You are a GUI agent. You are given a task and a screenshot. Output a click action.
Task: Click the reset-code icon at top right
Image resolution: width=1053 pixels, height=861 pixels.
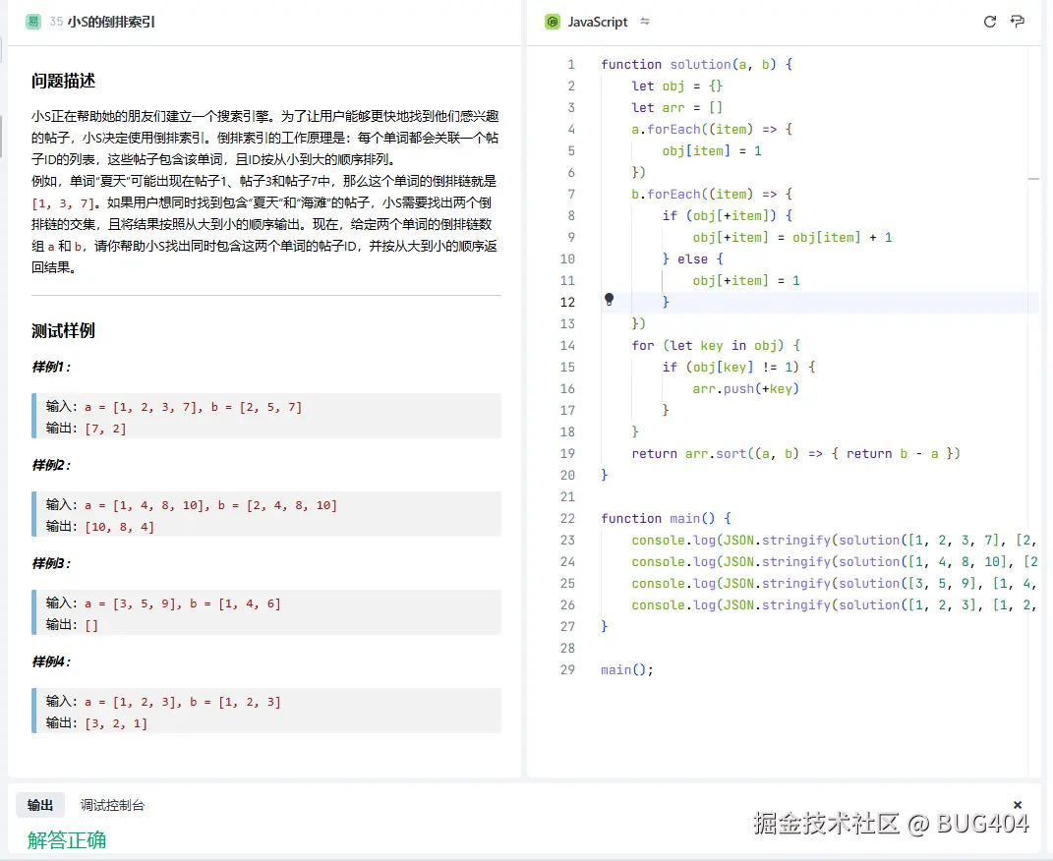click(x=1018, y=21)
